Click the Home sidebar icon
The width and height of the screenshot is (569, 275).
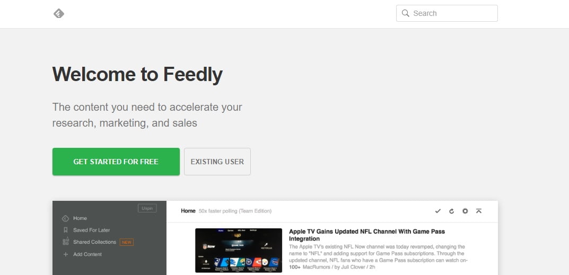[65, 218]
